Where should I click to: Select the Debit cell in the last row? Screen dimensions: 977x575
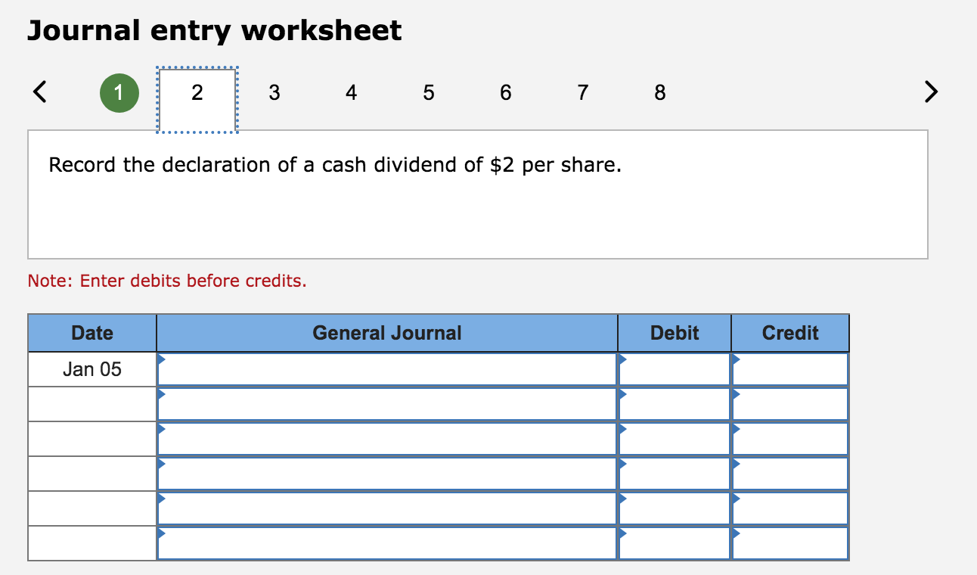coord(675,543)
